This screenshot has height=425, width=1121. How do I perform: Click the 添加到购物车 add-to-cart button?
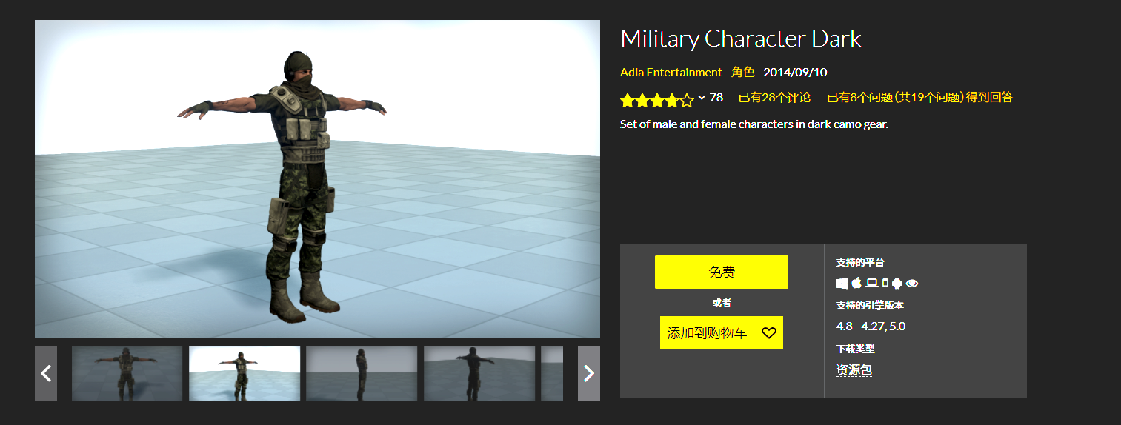(707, 333)
